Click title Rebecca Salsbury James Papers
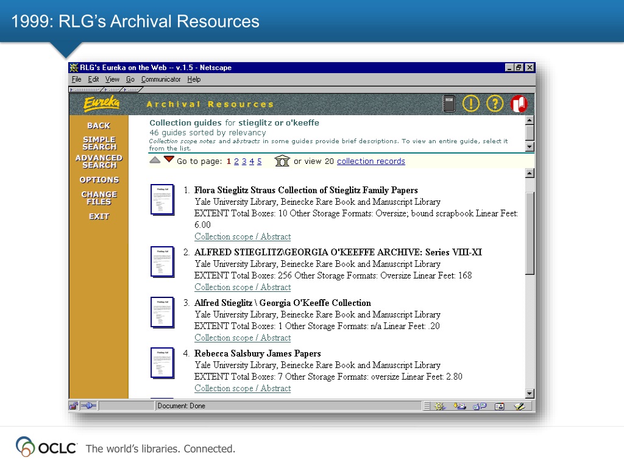Image resolution: width=624 pixels, height=468 pixels. click(x=258, y=353)
